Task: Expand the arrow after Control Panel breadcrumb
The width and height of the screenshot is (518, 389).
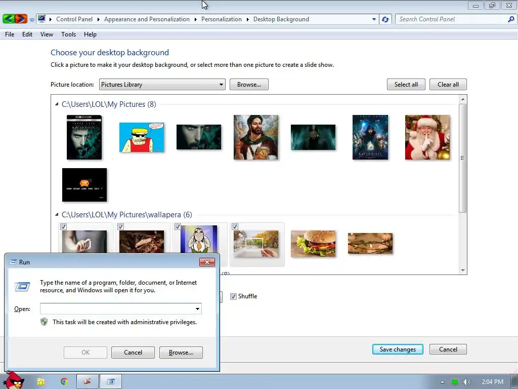Action: 99,20
